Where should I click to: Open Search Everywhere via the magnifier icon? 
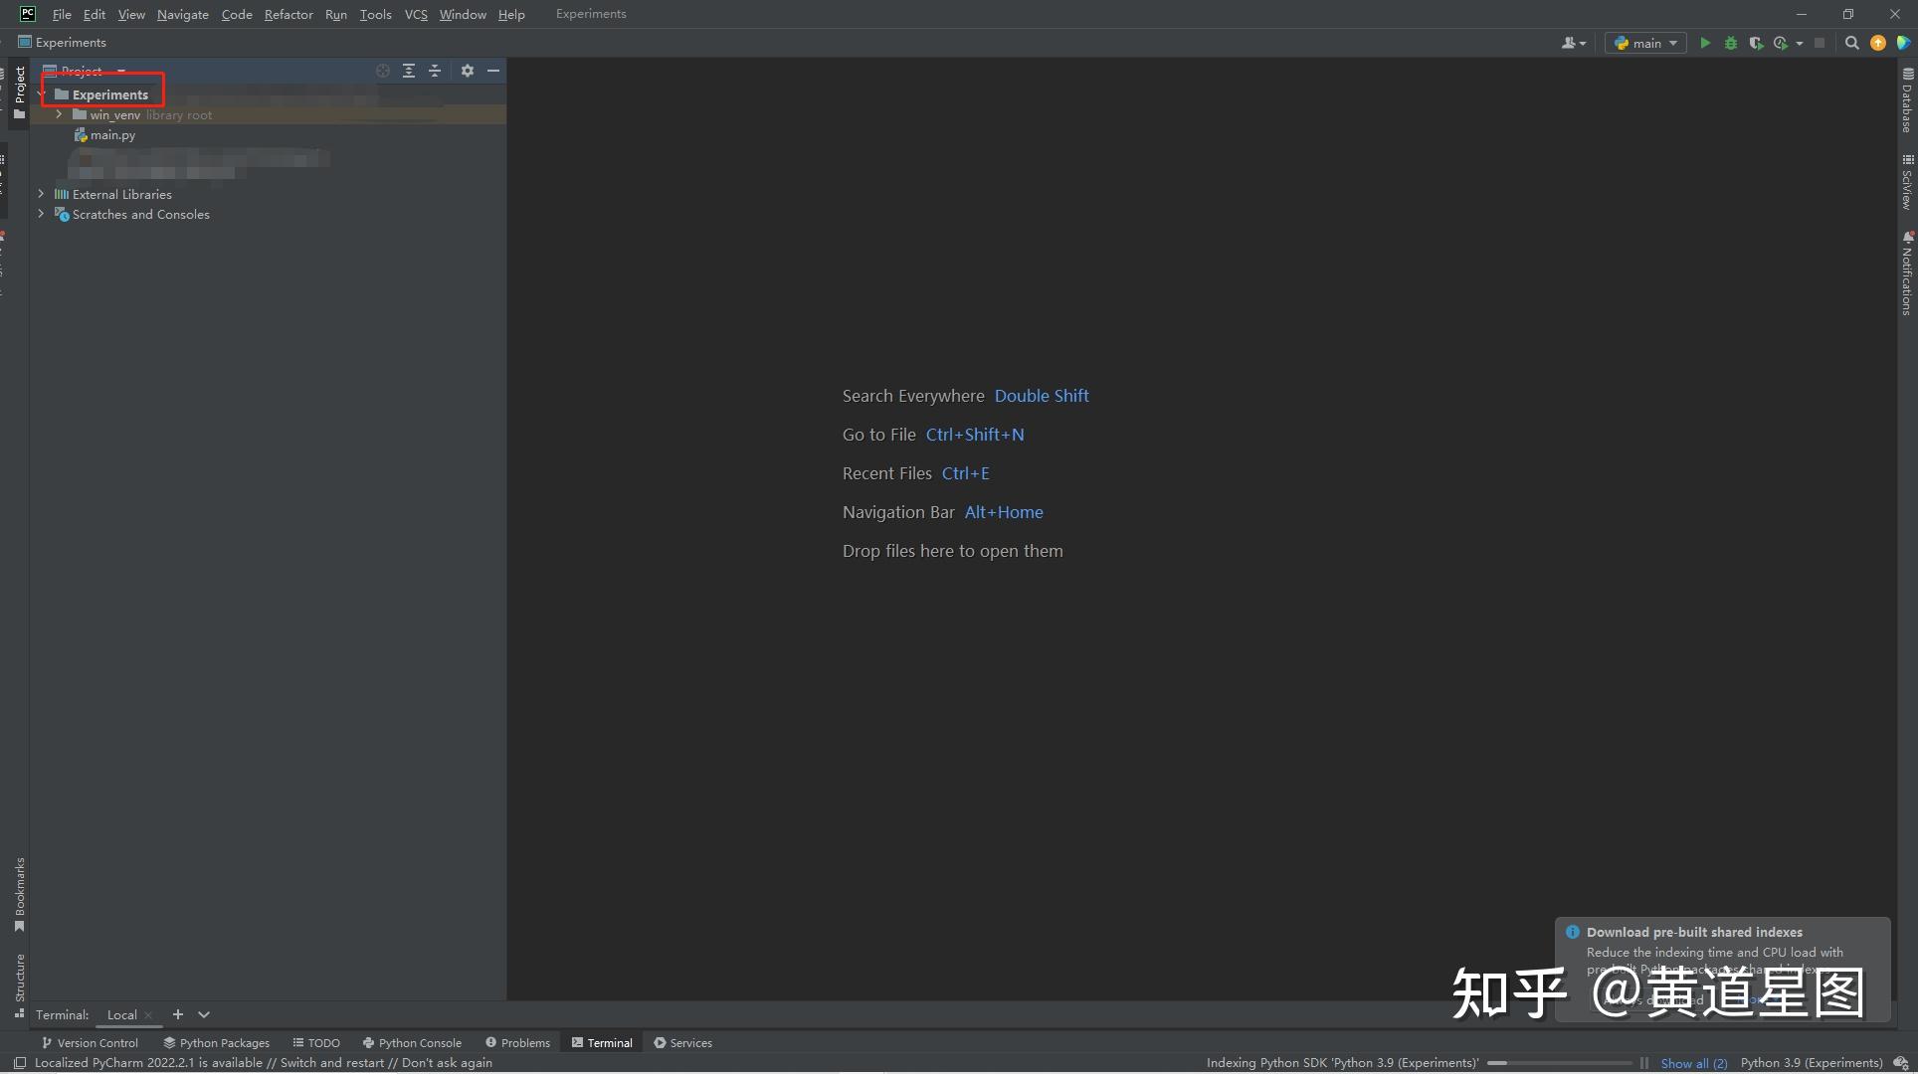[x=1851, y=43]
